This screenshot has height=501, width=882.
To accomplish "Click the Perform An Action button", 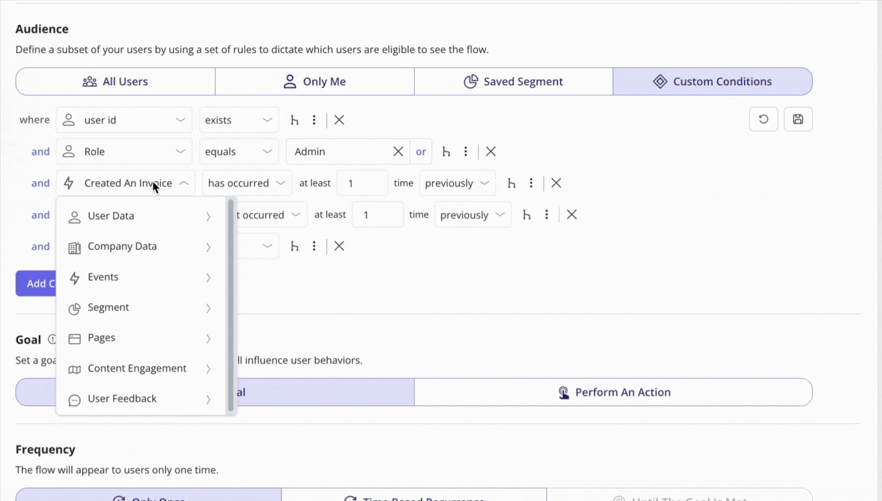I will pyautogui.click(x=613, y=392).
